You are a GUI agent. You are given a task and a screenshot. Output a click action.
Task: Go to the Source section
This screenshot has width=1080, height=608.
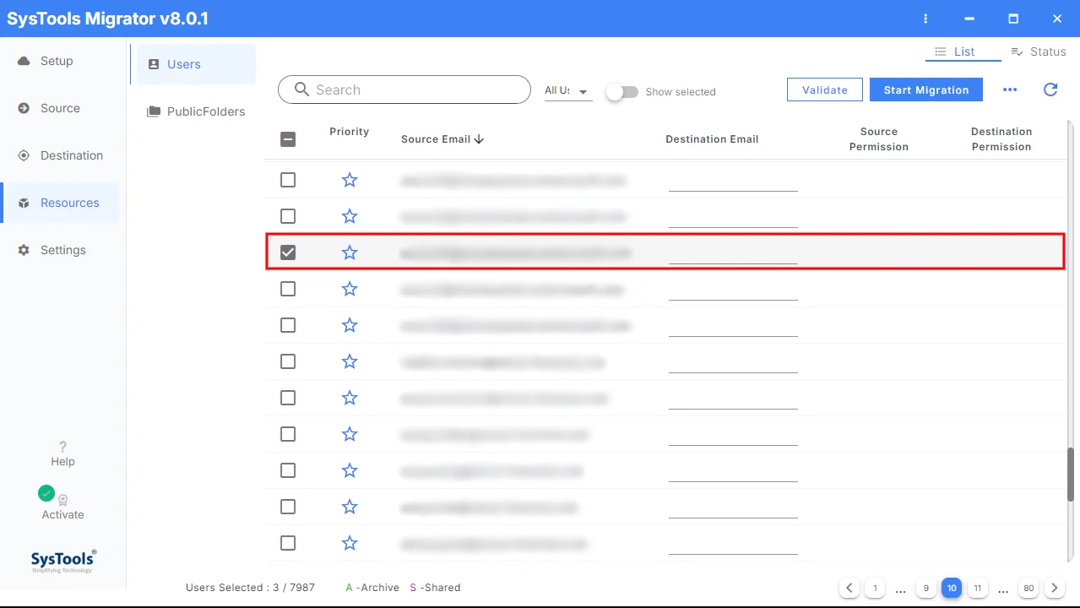click(59, 108)
